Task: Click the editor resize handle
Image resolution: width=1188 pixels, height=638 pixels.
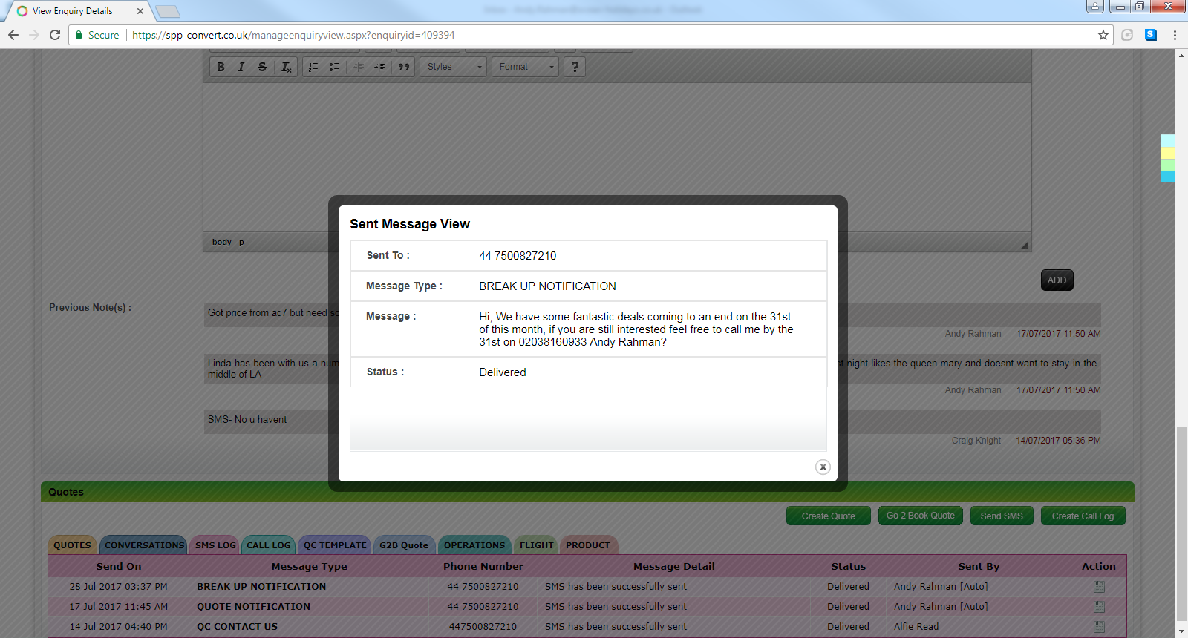Action: [1025, 245]
